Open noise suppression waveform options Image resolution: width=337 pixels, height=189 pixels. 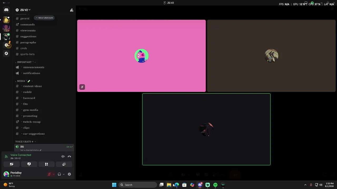click(x=63, y=156)
